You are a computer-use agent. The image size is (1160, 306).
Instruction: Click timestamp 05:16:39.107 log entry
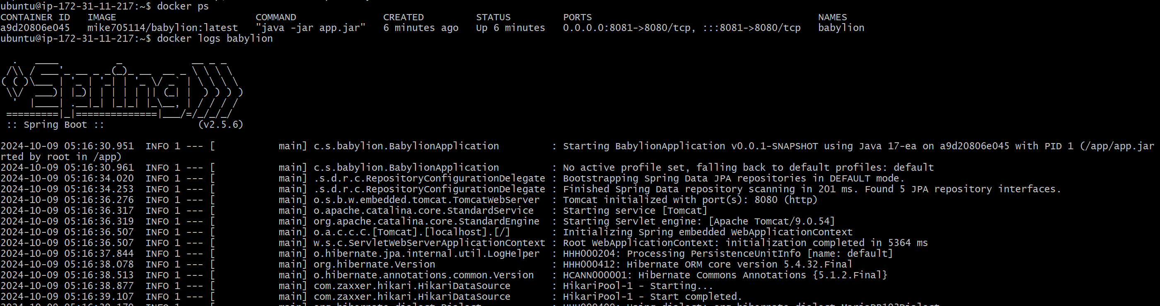[x=99, y=297]
